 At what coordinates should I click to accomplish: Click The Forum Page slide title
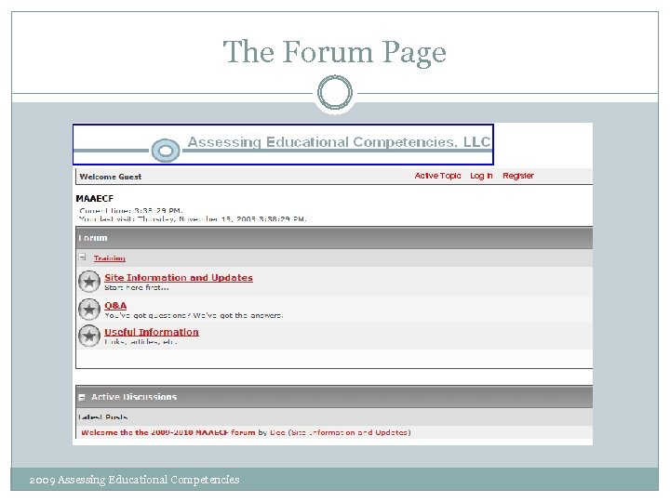point(335,52)
